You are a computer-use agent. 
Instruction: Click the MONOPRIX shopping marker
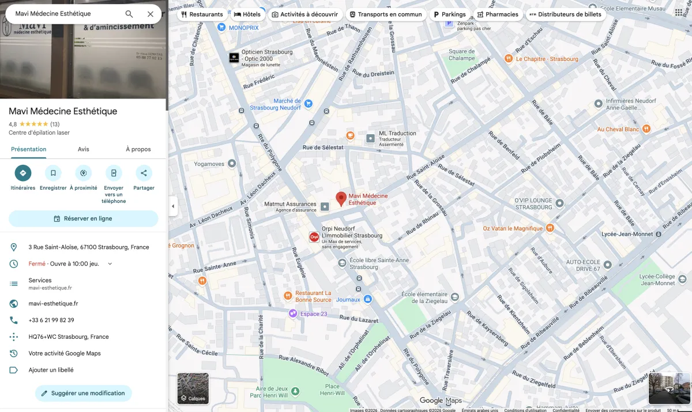click(x=221, y=27)
